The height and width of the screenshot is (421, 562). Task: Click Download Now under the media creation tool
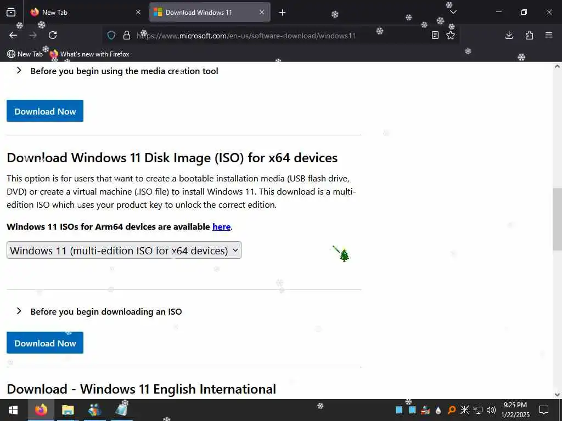45,111
